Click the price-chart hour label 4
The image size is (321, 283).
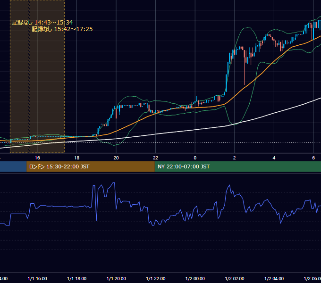pyautogui.click(x=274, y=158)
